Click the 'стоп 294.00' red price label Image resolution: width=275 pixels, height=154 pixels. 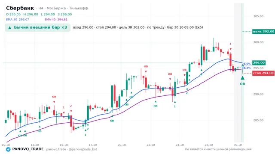[x=263, y=73]
